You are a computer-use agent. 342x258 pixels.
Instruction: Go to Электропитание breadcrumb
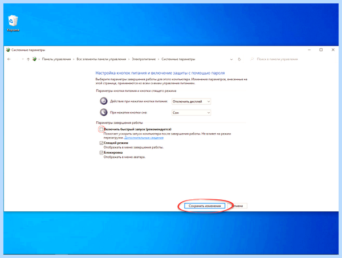point(144,59)
